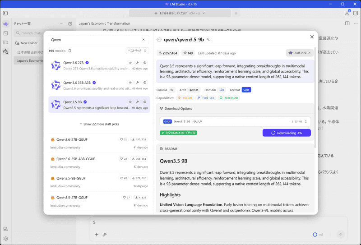Click the GGUF format badge
361x245 pixels.
point(246,90)
